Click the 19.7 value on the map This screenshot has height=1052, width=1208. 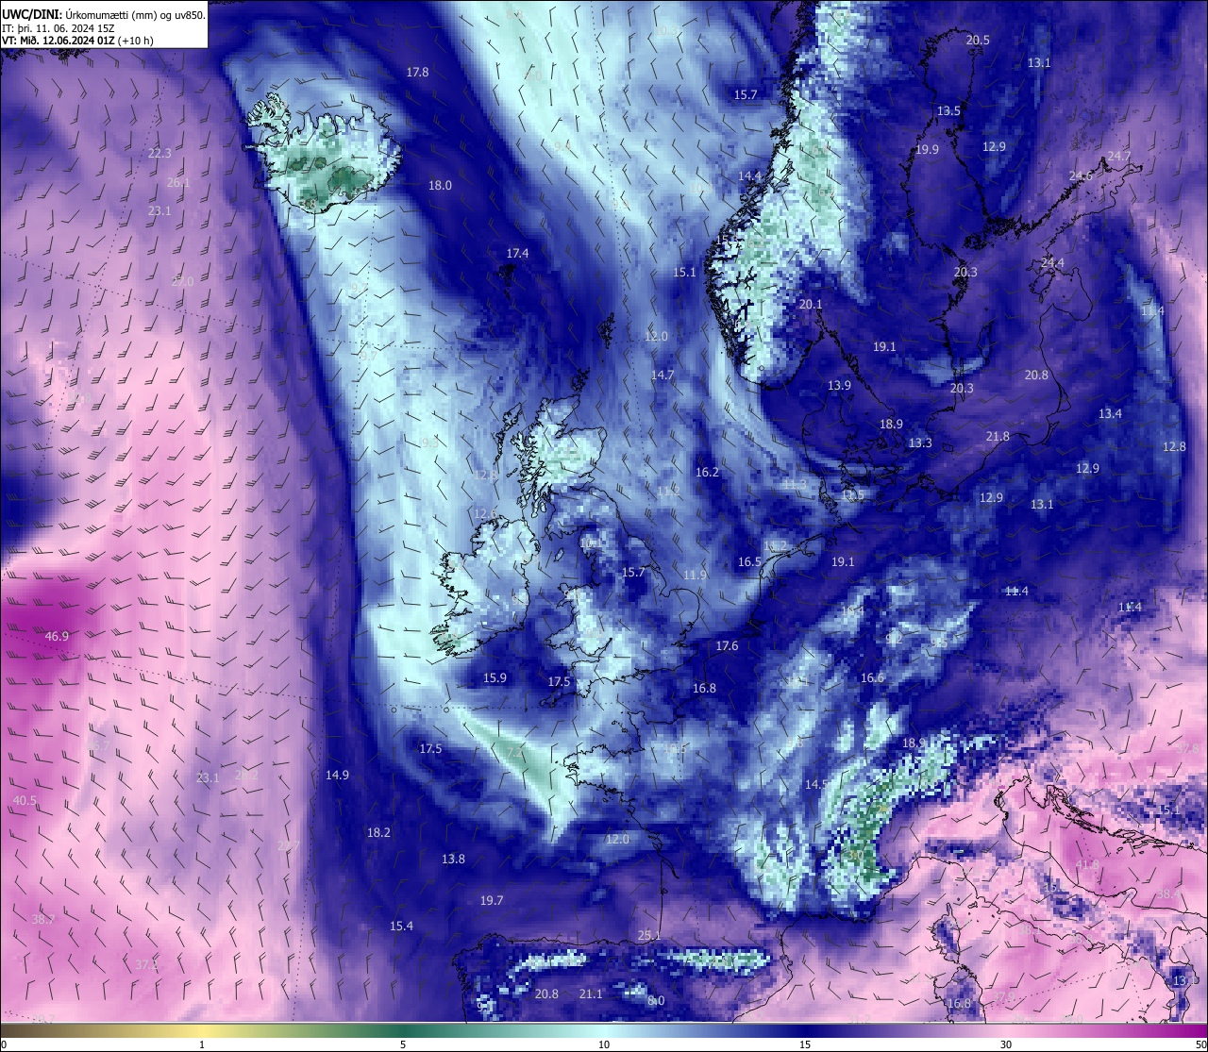coord(492,901)
